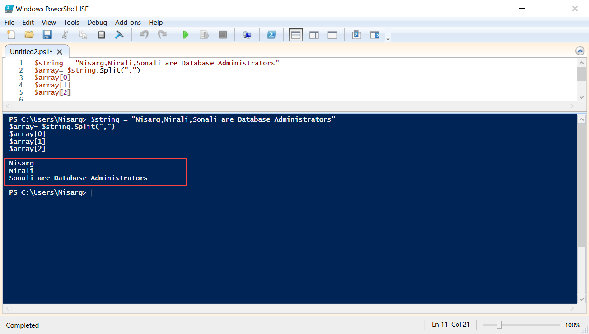The width and height of the screenshot is (589, 334).
Task: Show script pane on the right
Action: point(314,34)
